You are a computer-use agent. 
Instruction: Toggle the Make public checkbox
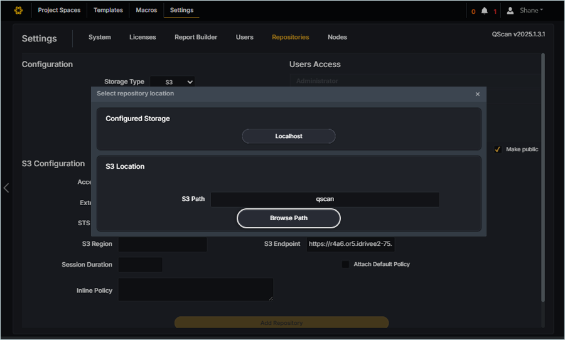tap(498, 149)
